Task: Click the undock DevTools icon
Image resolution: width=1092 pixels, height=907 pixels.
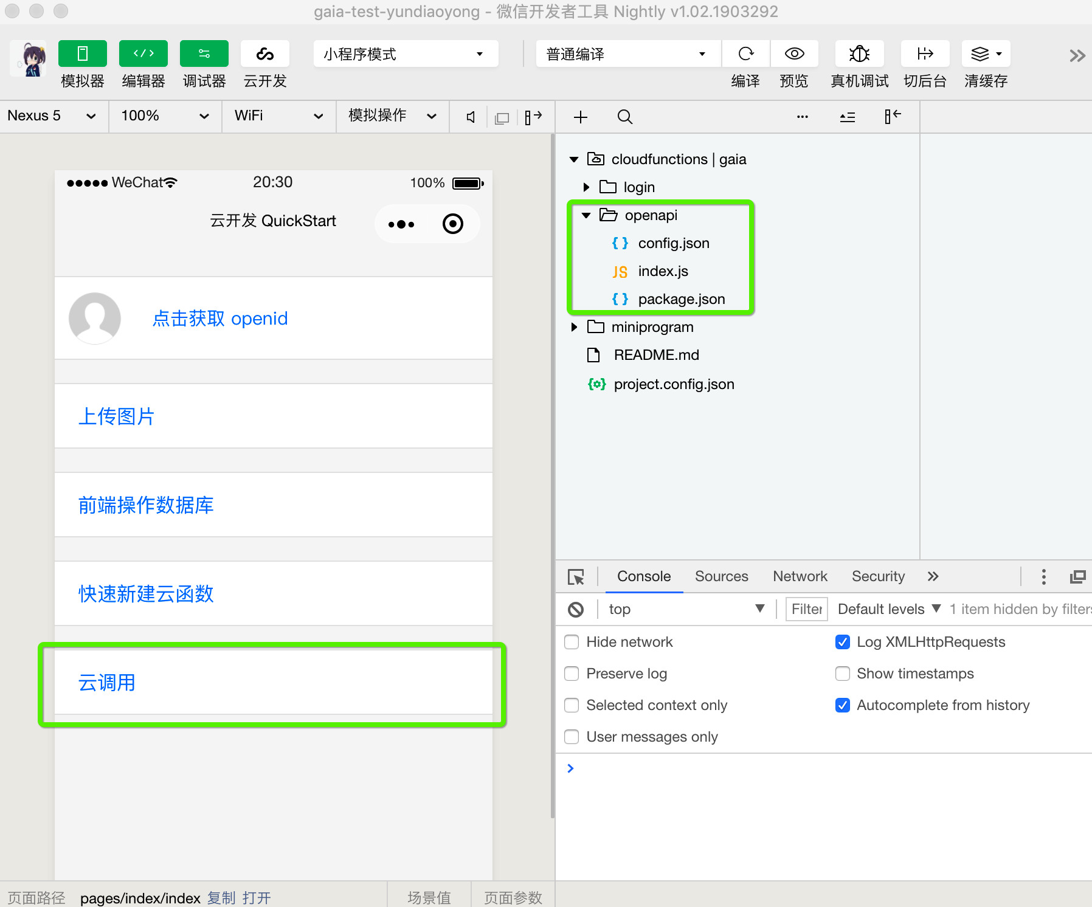Action: click(1078, 576)
